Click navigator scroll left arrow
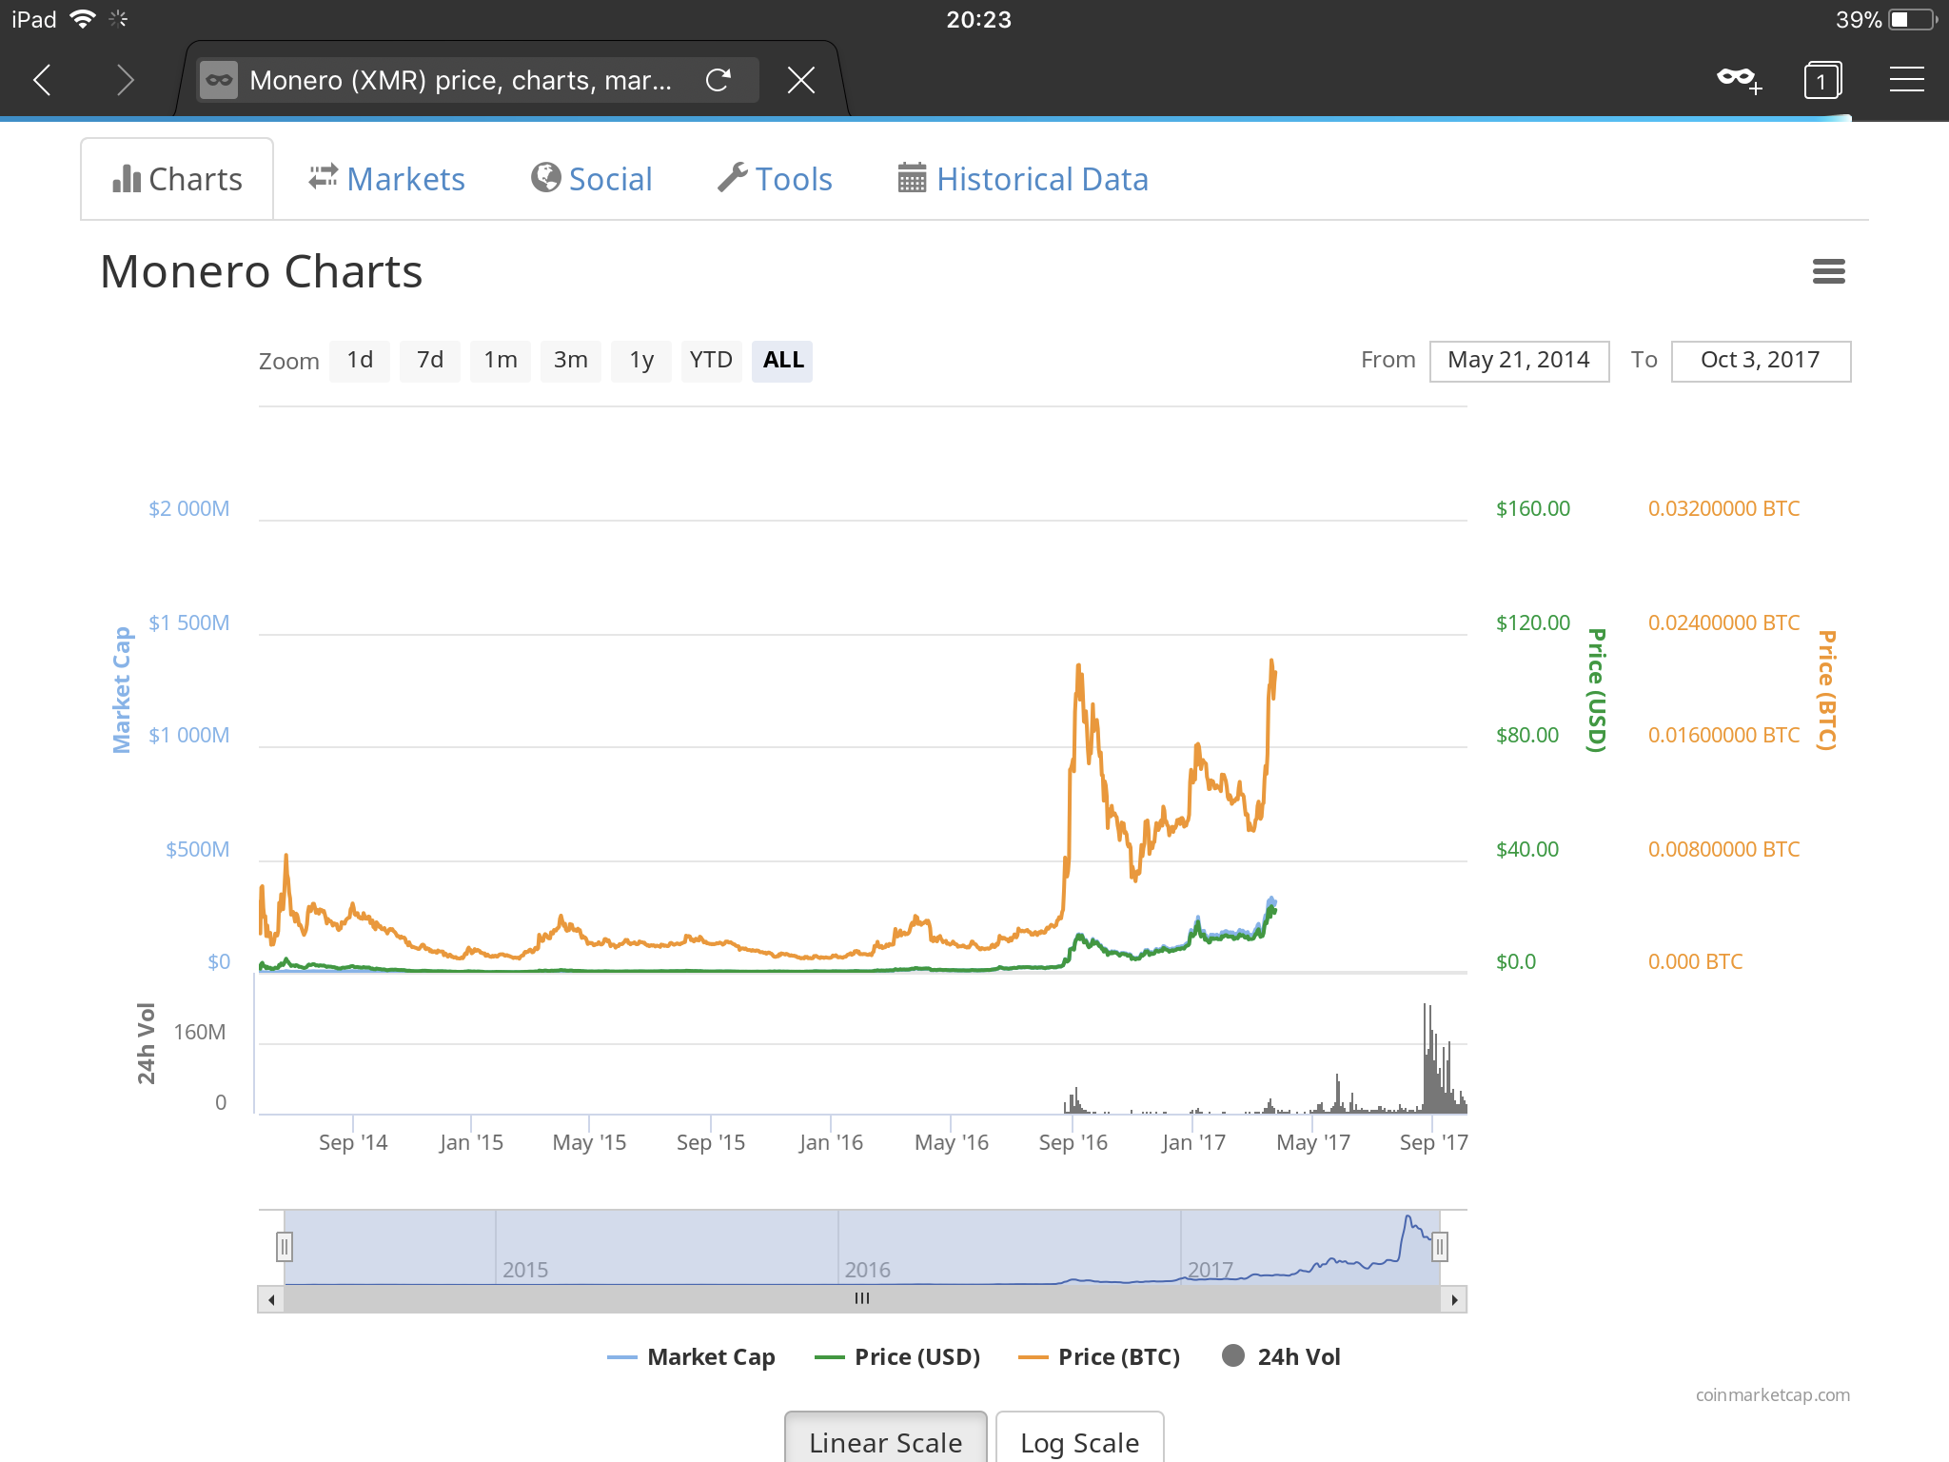The width and height of the screenshot is (1949, 1462). pos(271,1299)
